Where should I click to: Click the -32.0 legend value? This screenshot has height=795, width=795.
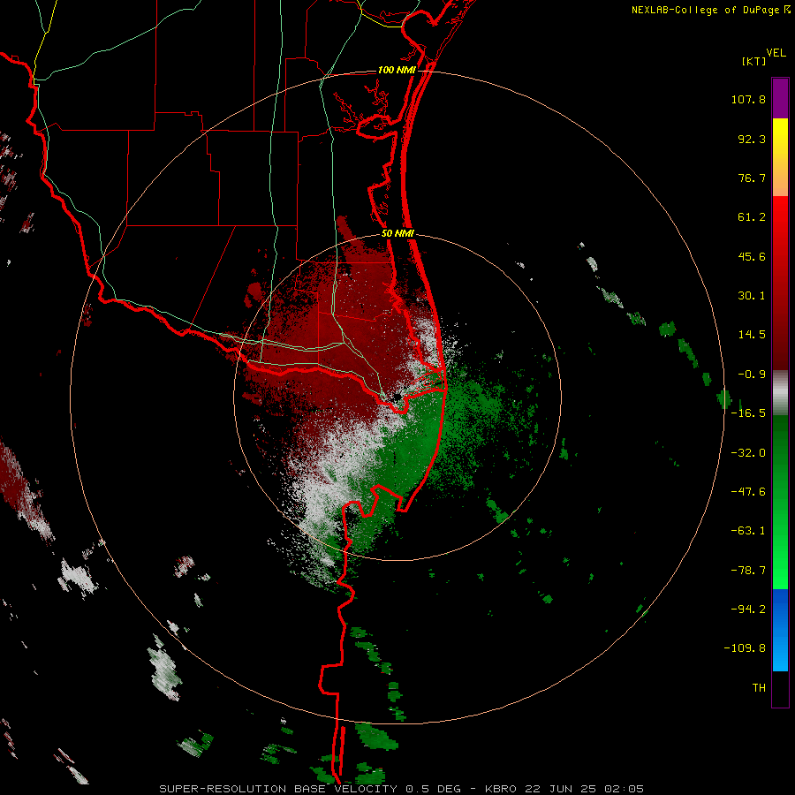[x=748, y=453]
